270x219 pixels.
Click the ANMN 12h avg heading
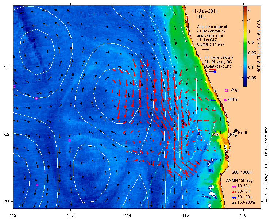pos(239,181)
